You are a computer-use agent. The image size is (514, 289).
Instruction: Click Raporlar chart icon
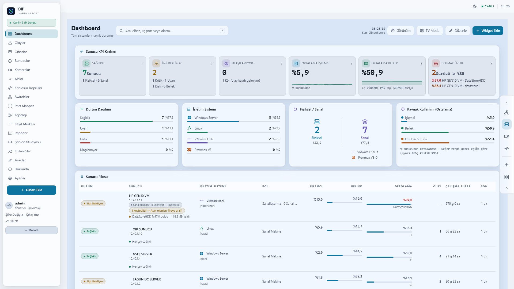[10, 133]
